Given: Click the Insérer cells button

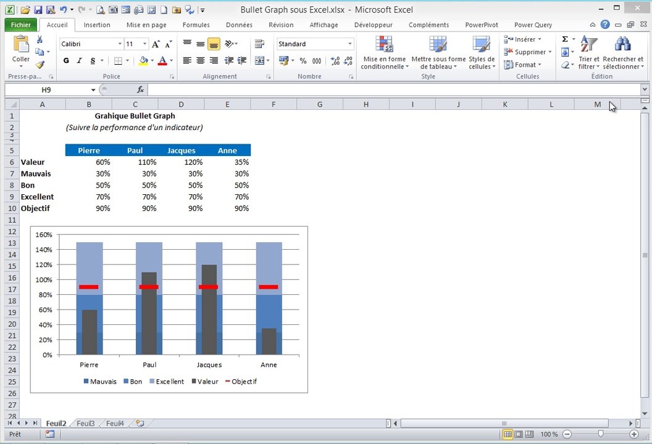Looking at the screenshot, I should click(523, 39).
